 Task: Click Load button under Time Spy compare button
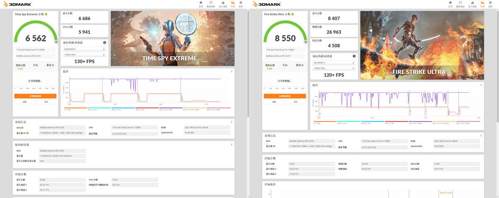(x=24, y=101)
